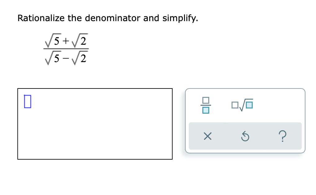Open help with the question mark icon
Image resolution: width=316 pixels, height=195 pixels.
[x=282, y=136]
